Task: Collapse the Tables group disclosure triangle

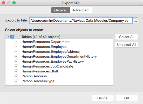Action: point(9,37)
